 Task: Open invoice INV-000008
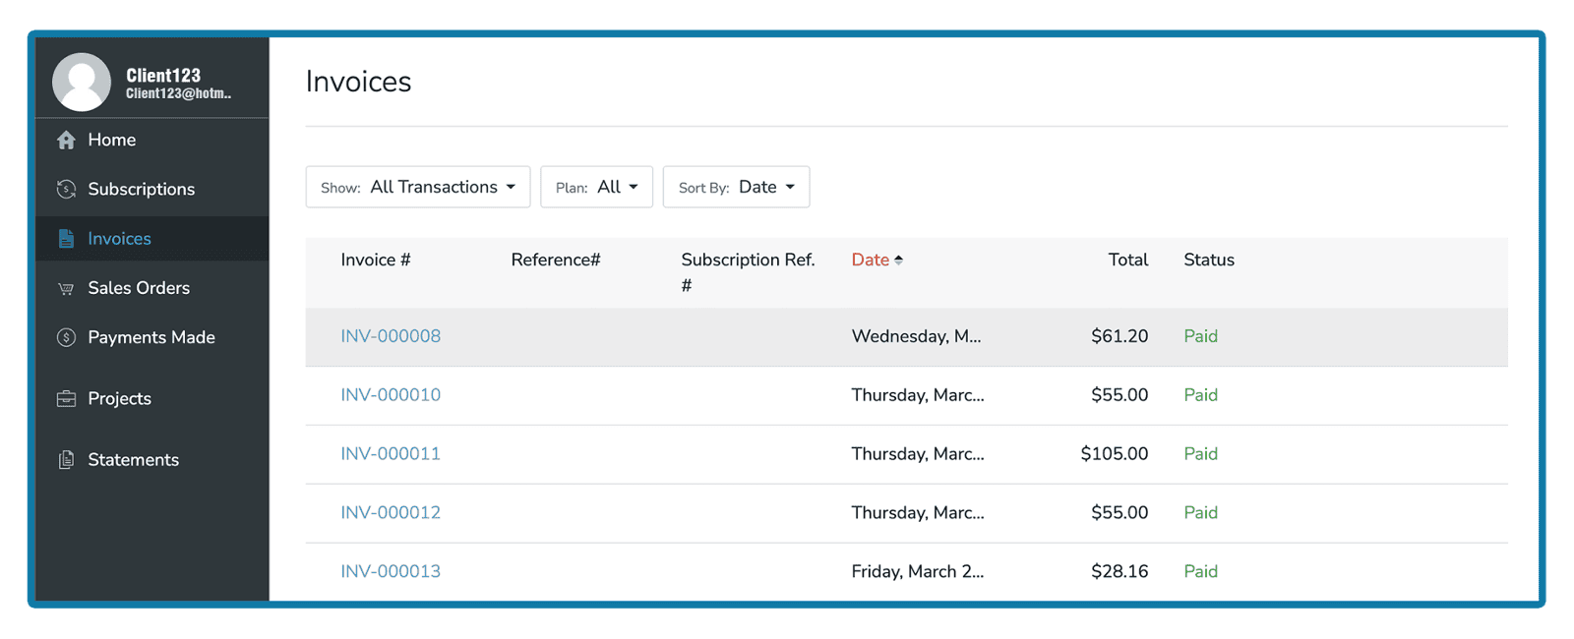[391, 336]
